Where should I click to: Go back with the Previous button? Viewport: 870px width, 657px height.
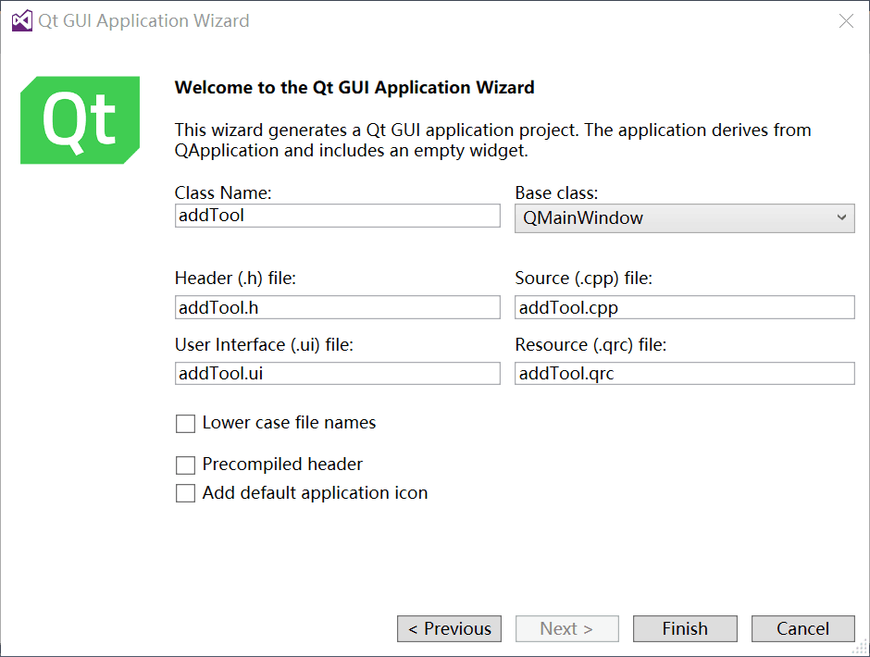(450, 629)
